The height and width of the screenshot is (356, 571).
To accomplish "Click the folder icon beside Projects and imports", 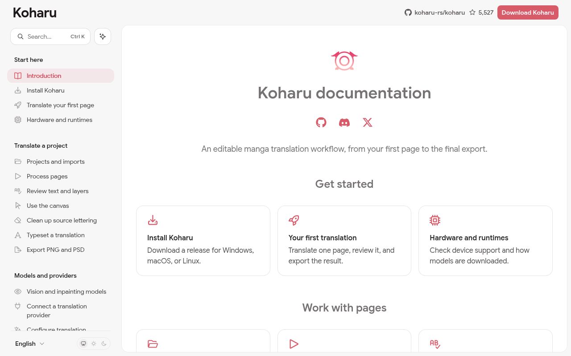I will pyautogui.click(x=18, y=162).
